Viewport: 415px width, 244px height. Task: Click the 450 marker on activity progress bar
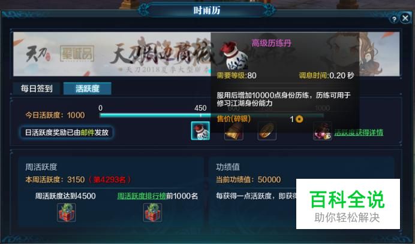(200, 108)
